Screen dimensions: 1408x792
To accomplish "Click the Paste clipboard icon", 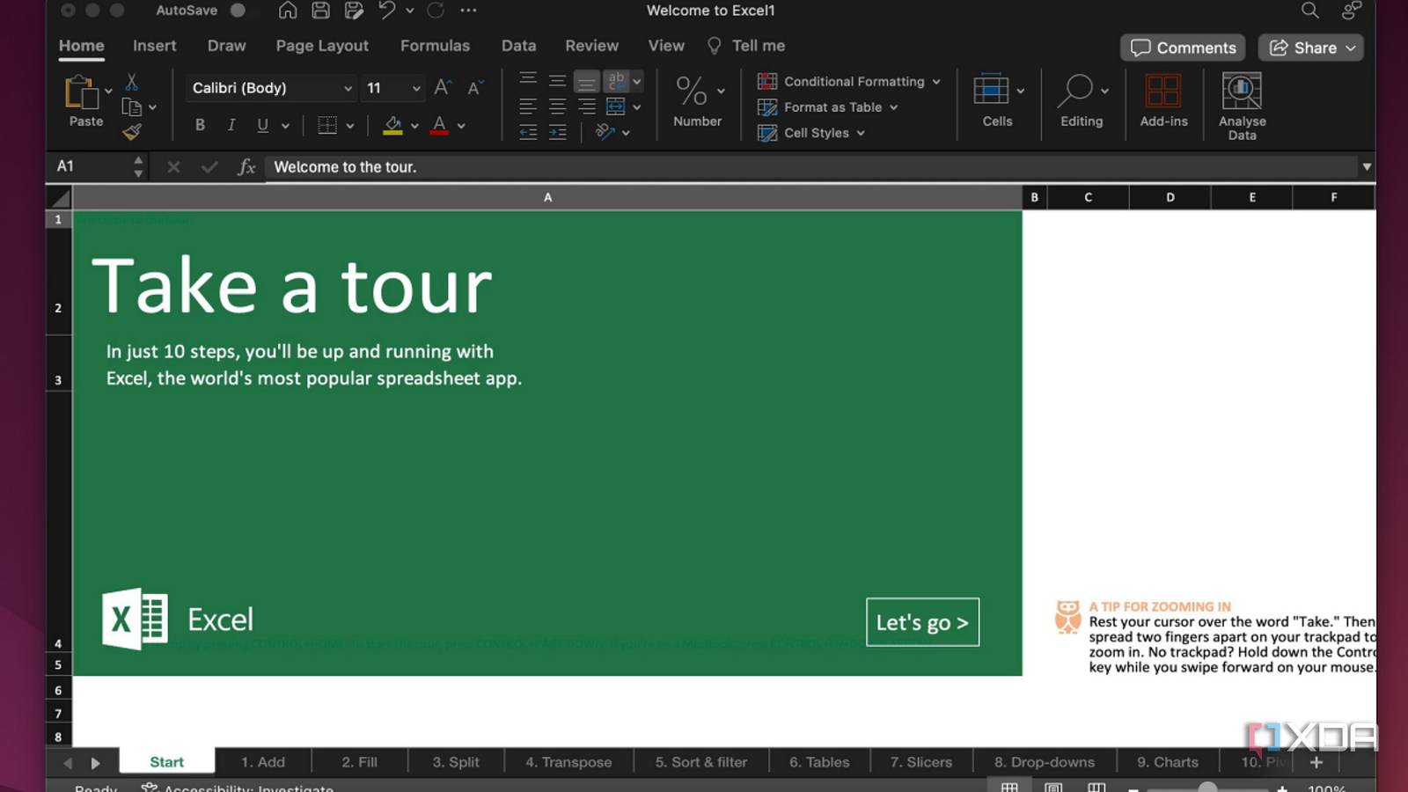I will tap(81, 92).
